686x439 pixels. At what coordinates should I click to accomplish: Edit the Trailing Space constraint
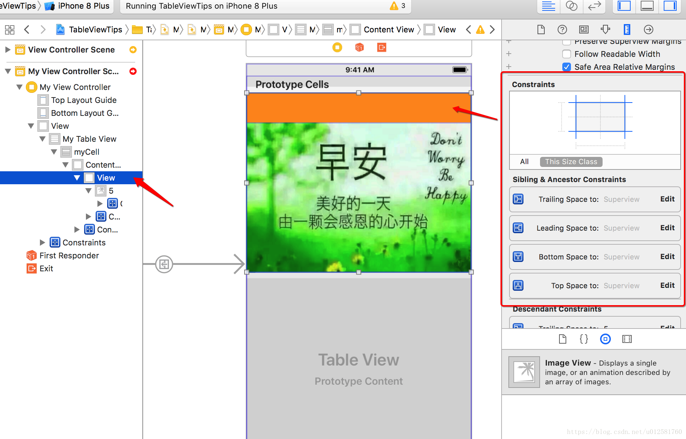pyautogui.click(x=667, y=199)
